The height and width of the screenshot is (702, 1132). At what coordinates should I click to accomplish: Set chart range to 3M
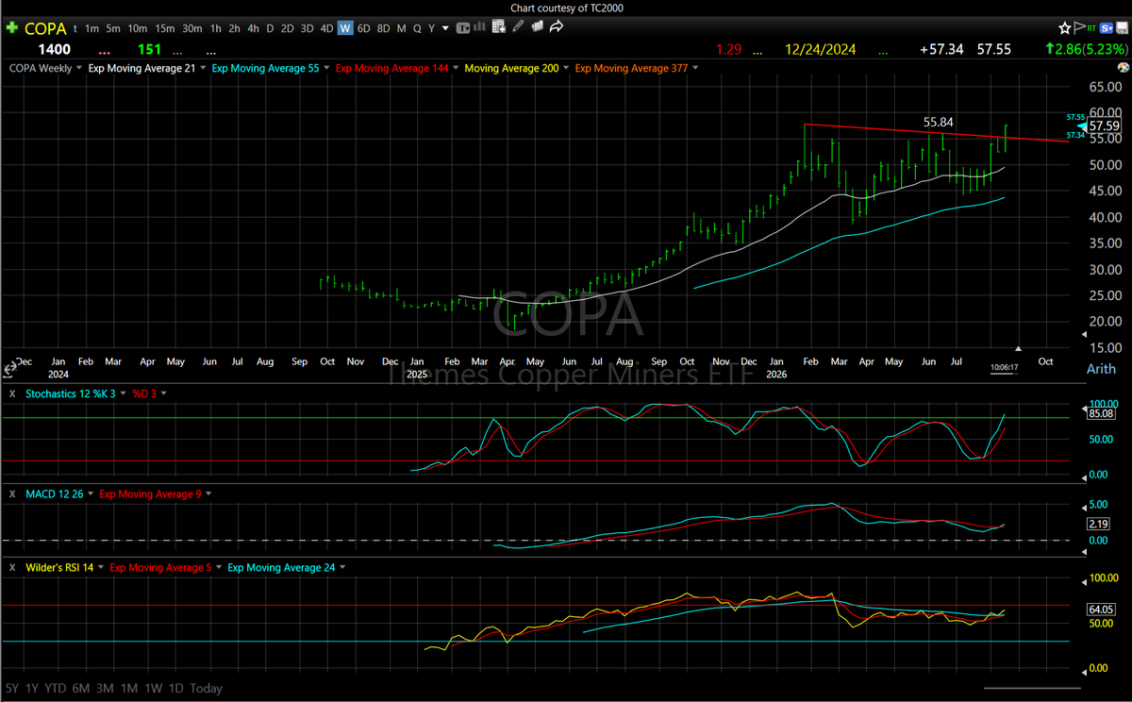106,688
